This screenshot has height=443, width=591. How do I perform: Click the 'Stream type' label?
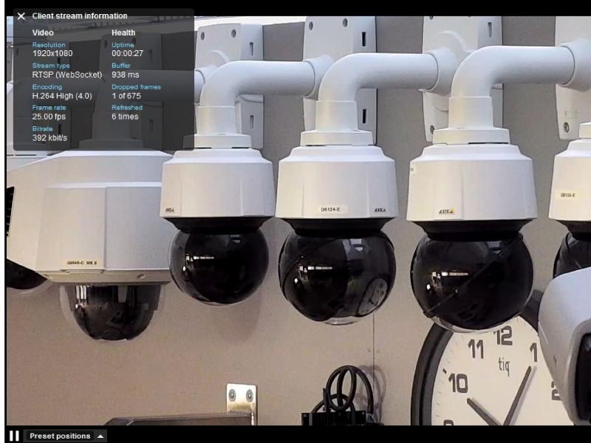tap(51, 66)
